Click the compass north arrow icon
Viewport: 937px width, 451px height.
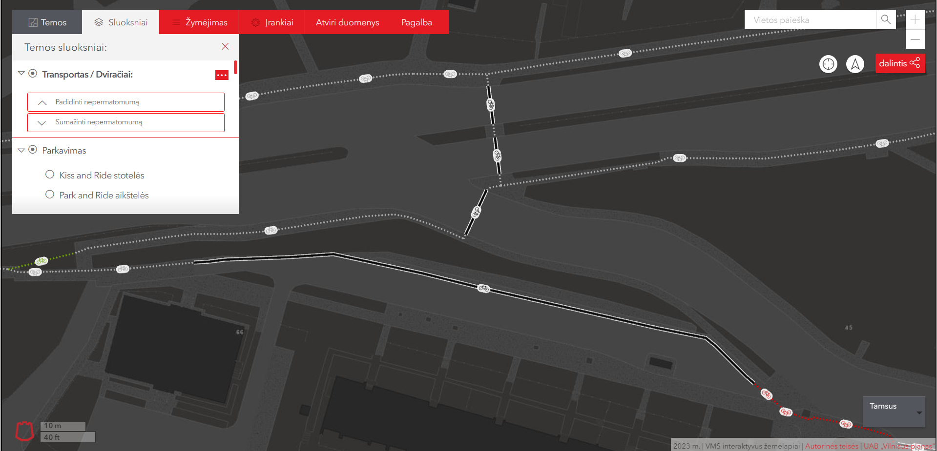click(x=855, y=64)
